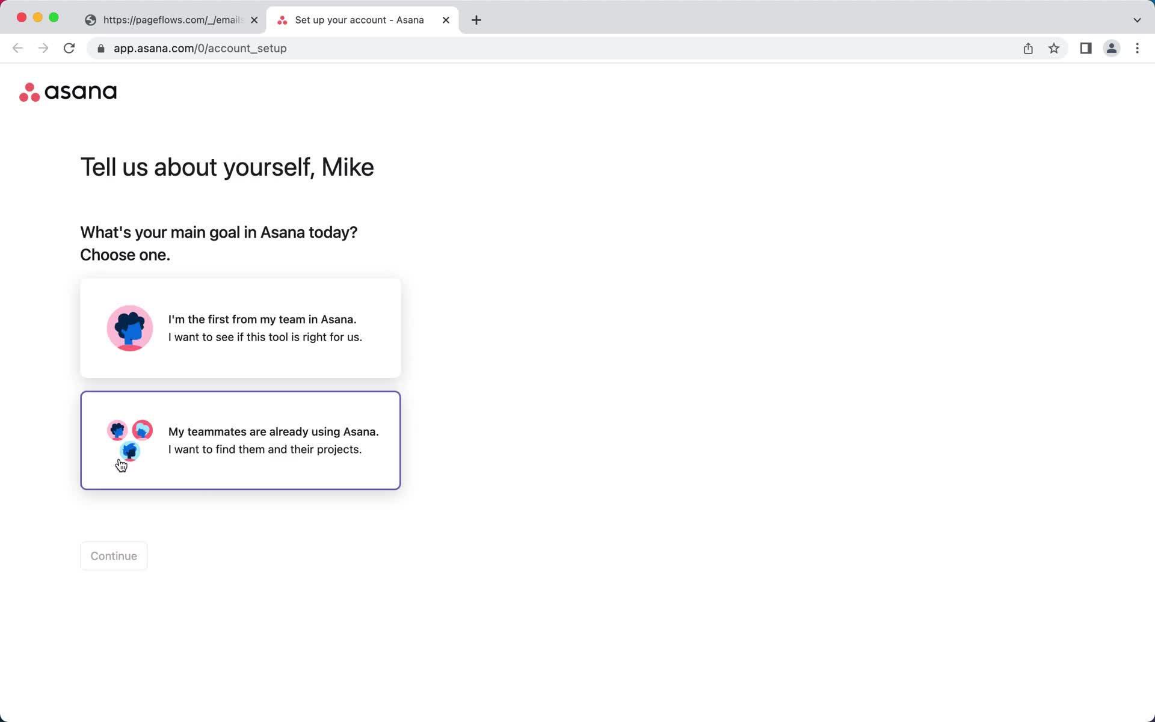Screen dimensions: 1155x722
Task: Expand the tab search dropdown arrow
Action: click(x=1137, y=20)
